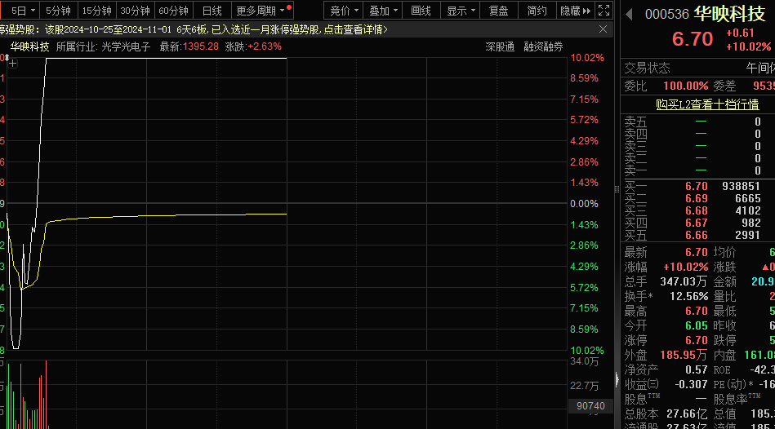Image resolution: width=775 pixels, height=429 pixels.
Task: Hide the side panel with 隐藏 button
Action: tap(575, 11)
